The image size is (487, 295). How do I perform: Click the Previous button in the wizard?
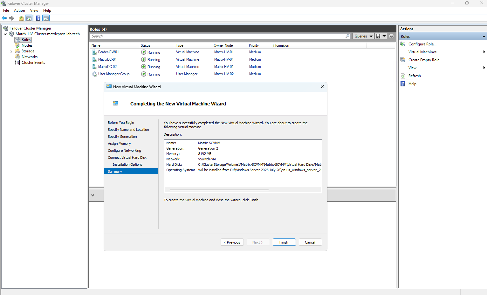[232, 242]
